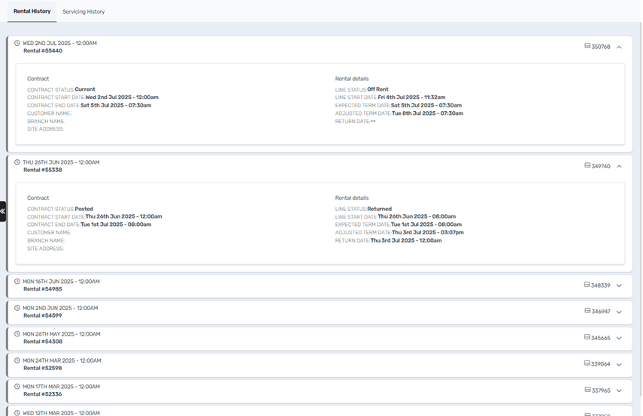Viewport: 643px width, 416px height.
Task: Click the clock icon beside Mon 24th Mar 2025
Action: [17, 360]
